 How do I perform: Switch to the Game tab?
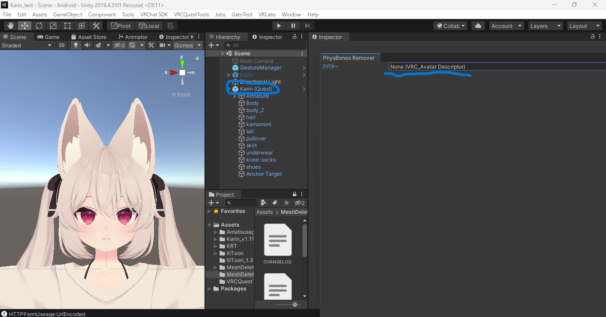pyautogui.click(x=48, y=37)
